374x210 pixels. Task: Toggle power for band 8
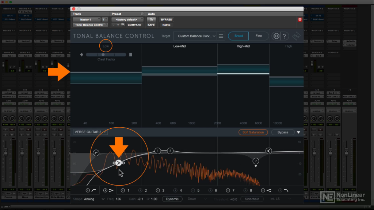coord(245,190)
